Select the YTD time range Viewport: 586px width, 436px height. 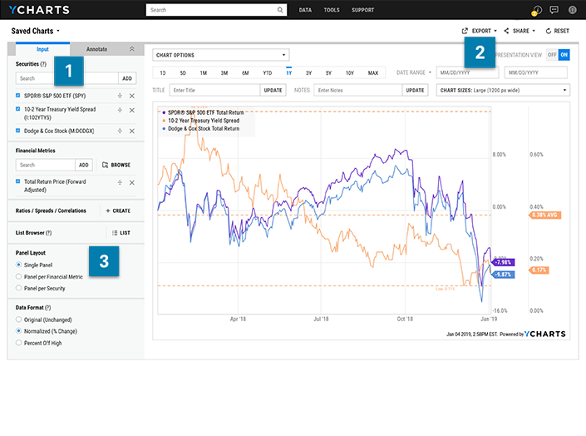tap(267, 73)
